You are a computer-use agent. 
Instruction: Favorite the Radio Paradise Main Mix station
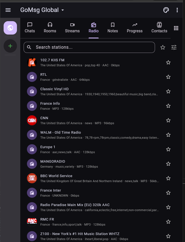tap(168, 207)
